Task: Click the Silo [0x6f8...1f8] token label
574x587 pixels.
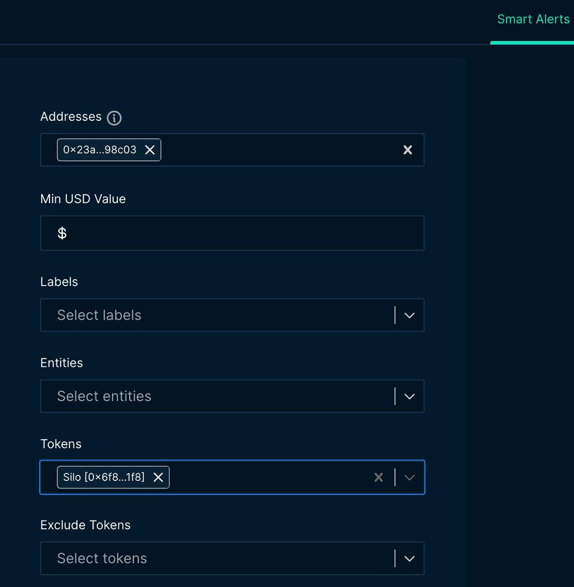Action: (x=104, y=477)
